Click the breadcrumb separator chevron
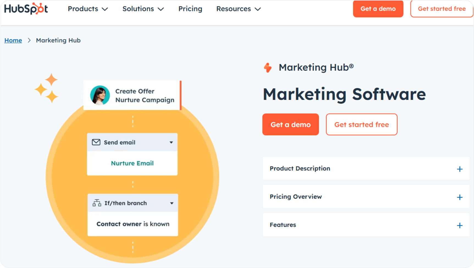 29,40
